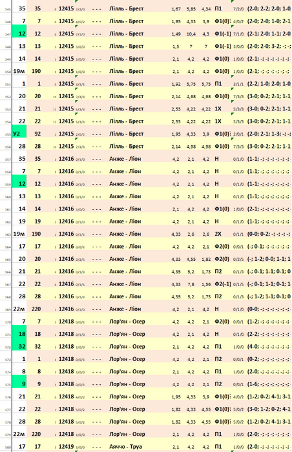Click cell '22м' in row 169
This screenshot has height=452, width=292.
(19, 309)
